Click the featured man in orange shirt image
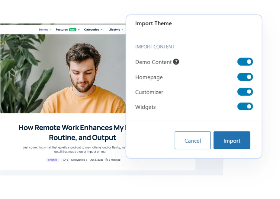 (63, 74)
